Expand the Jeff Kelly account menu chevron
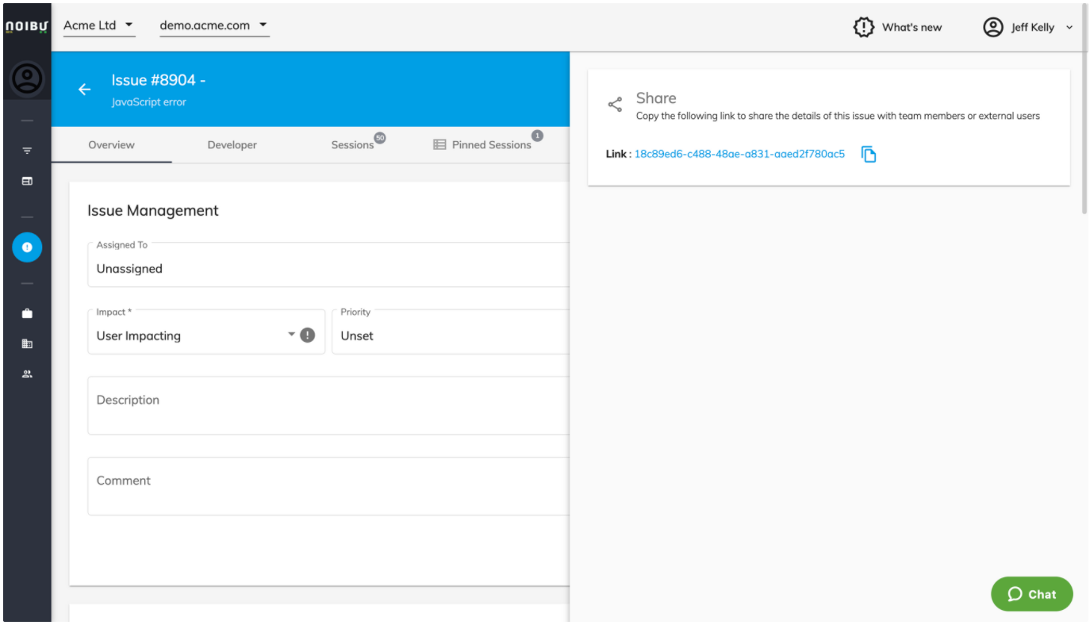1090x625 pixels. click(1069, 27)
